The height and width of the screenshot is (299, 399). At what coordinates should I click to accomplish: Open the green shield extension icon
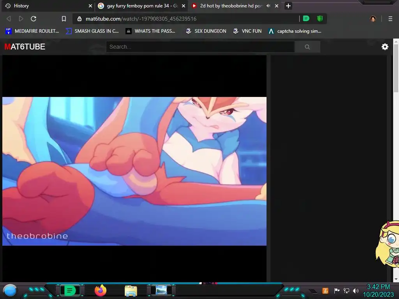[x=320, y=19]
